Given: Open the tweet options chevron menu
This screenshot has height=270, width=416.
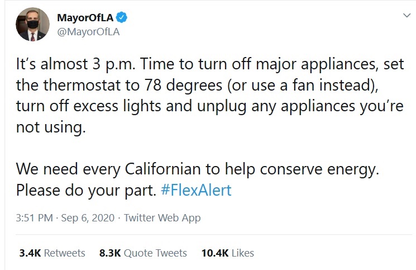Looking at the screenshot, I should point(405,17).
